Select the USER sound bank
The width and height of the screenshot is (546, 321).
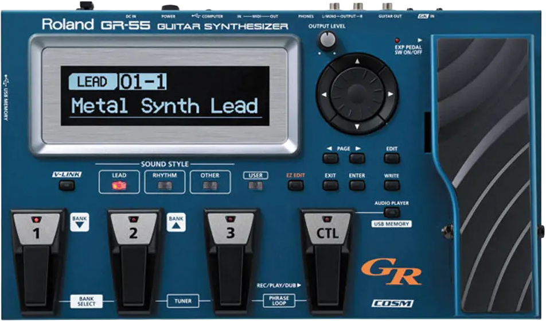(x=256, y=186)
